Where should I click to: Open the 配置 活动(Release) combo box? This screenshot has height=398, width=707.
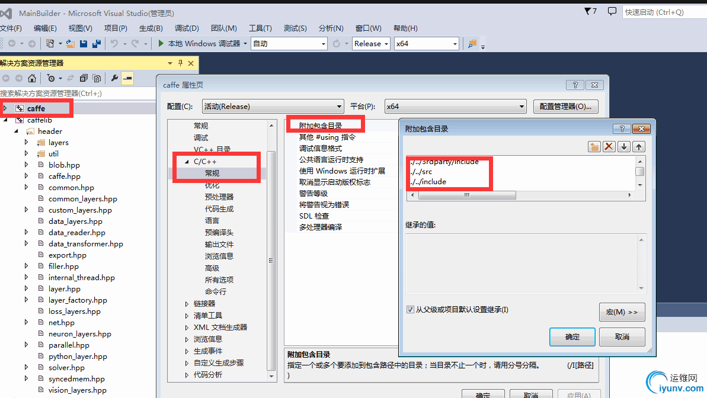(273, 107)
